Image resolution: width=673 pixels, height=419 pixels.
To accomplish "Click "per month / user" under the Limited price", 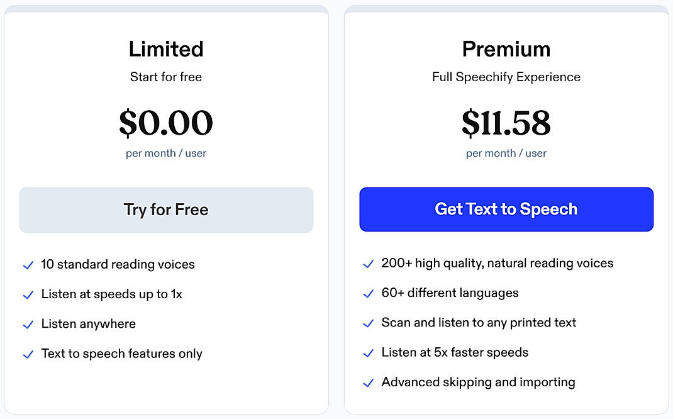I will (165, 153).
